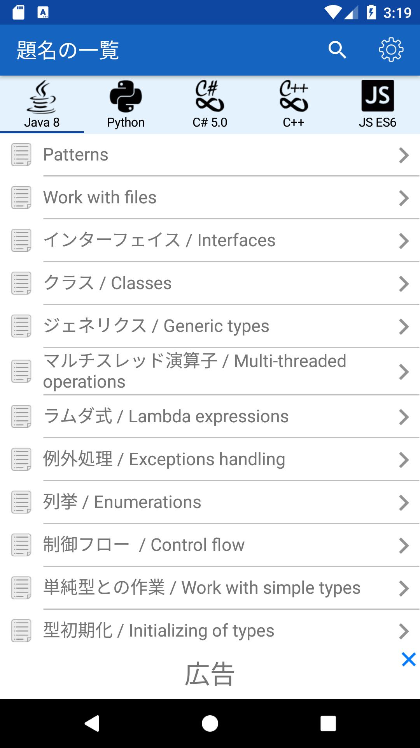Select the C++ language icon

[294, 96]
